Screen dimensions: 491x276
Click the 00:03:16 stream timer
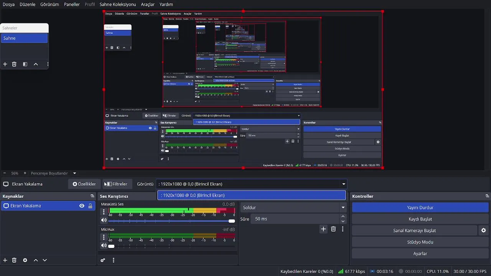click(382, 271)
